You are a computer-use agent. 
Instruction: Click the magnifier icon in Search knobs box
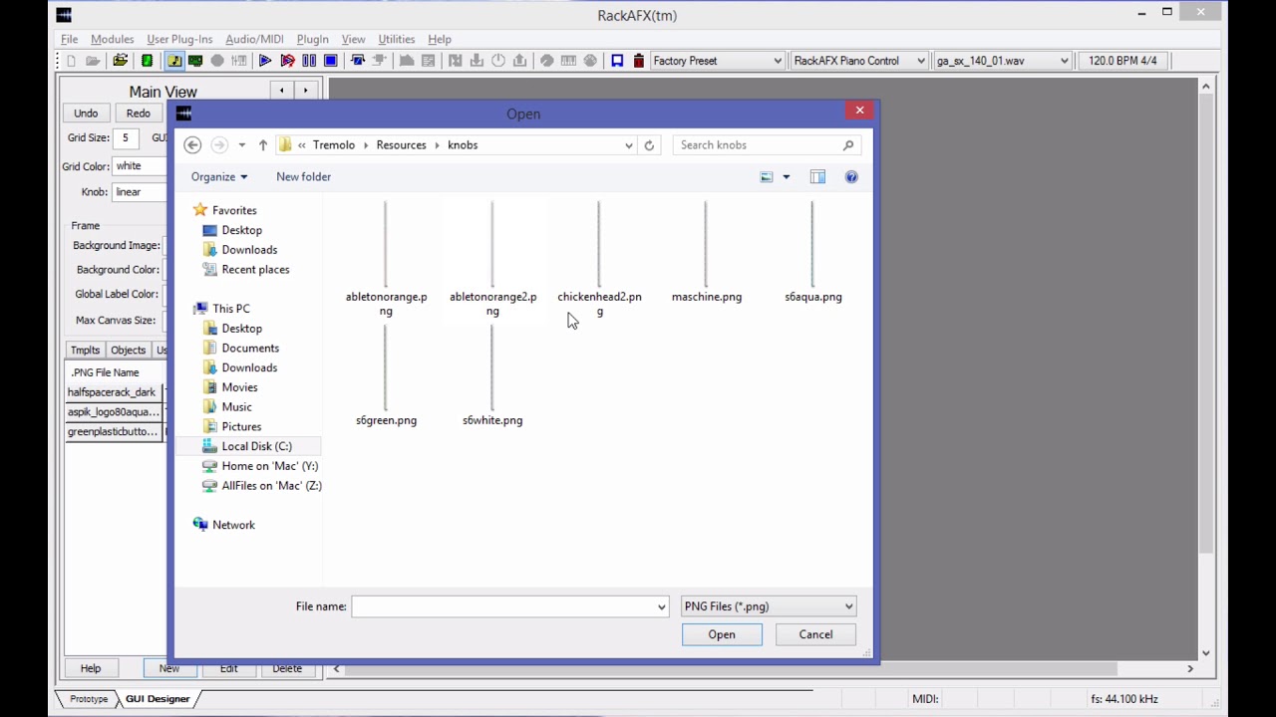click(x=848, y=145)
